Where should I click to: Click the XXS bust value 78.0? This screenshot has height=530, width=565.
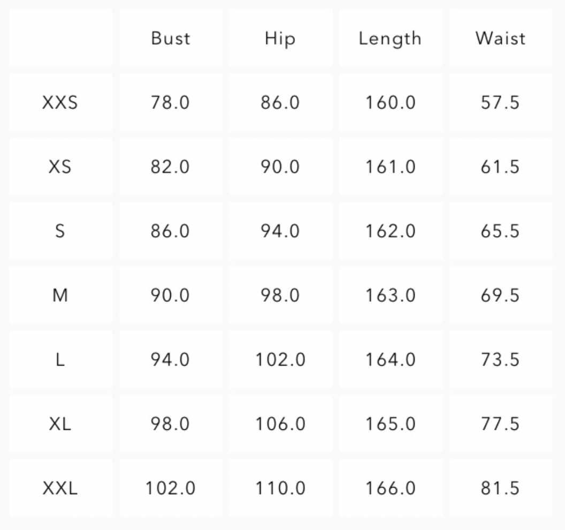(x=170, y=103)
